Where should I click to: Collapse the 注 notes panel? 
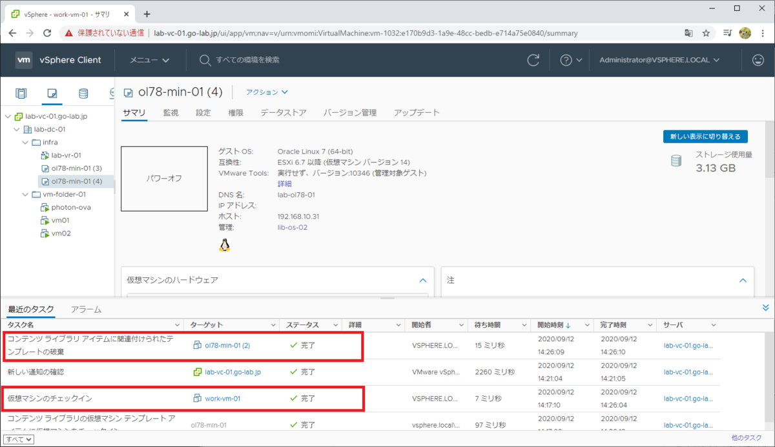click(743, 281)
